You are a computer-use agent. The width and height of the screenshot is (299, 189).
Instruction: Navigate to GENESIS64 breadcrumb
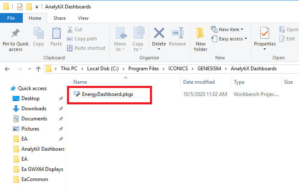click(x=209, y=69)
